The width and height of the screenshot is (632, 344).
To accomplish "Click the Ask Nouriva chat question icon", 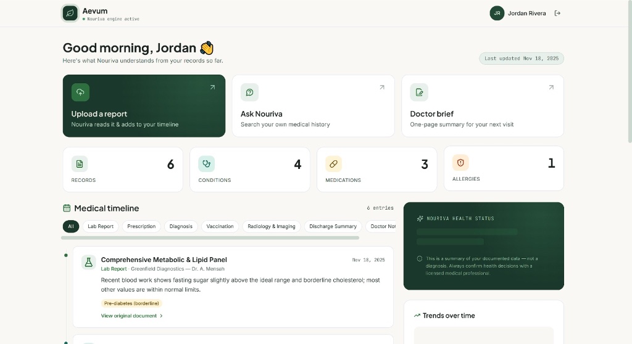I will 249,92.
